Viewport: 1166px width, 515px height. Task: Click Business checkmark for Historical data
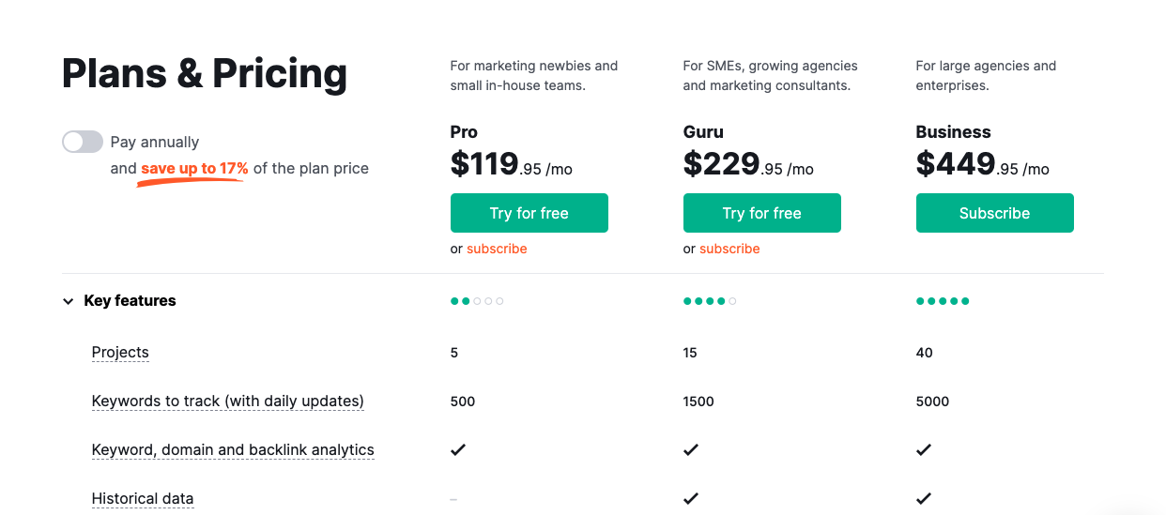(924, 499)
